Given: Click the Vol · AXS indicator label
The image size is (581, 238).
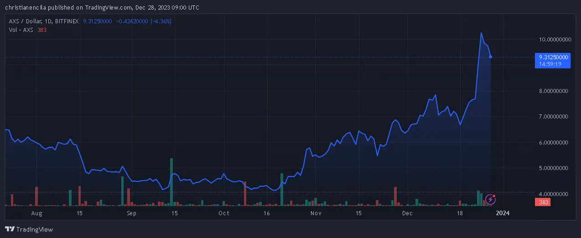Looking at the screenshot, I should [22, 30].
